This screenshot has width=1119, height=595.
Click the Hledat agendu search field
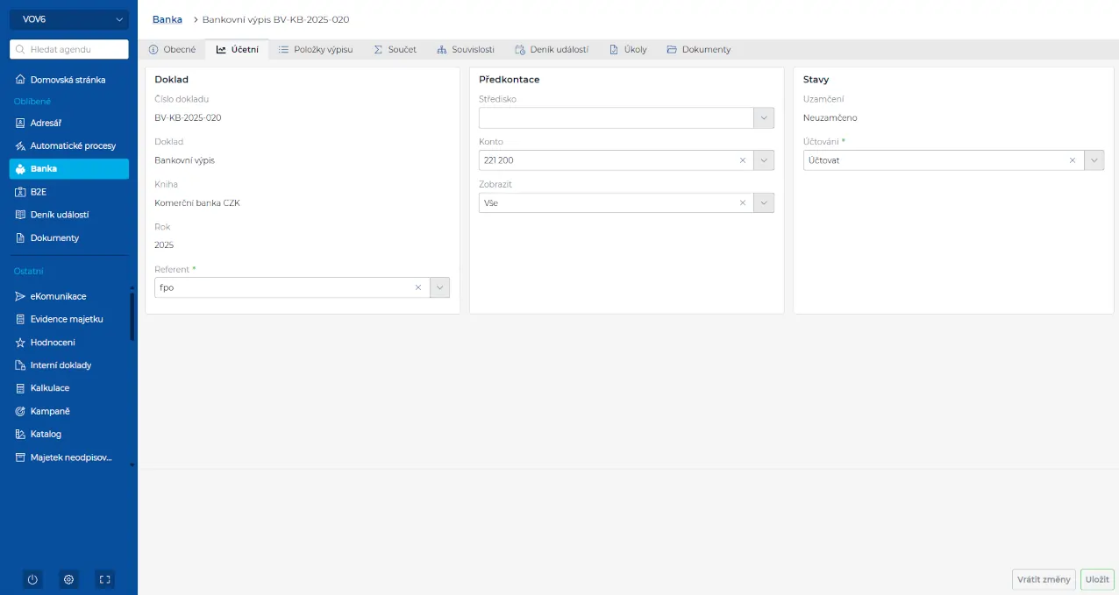click(70, 50)
